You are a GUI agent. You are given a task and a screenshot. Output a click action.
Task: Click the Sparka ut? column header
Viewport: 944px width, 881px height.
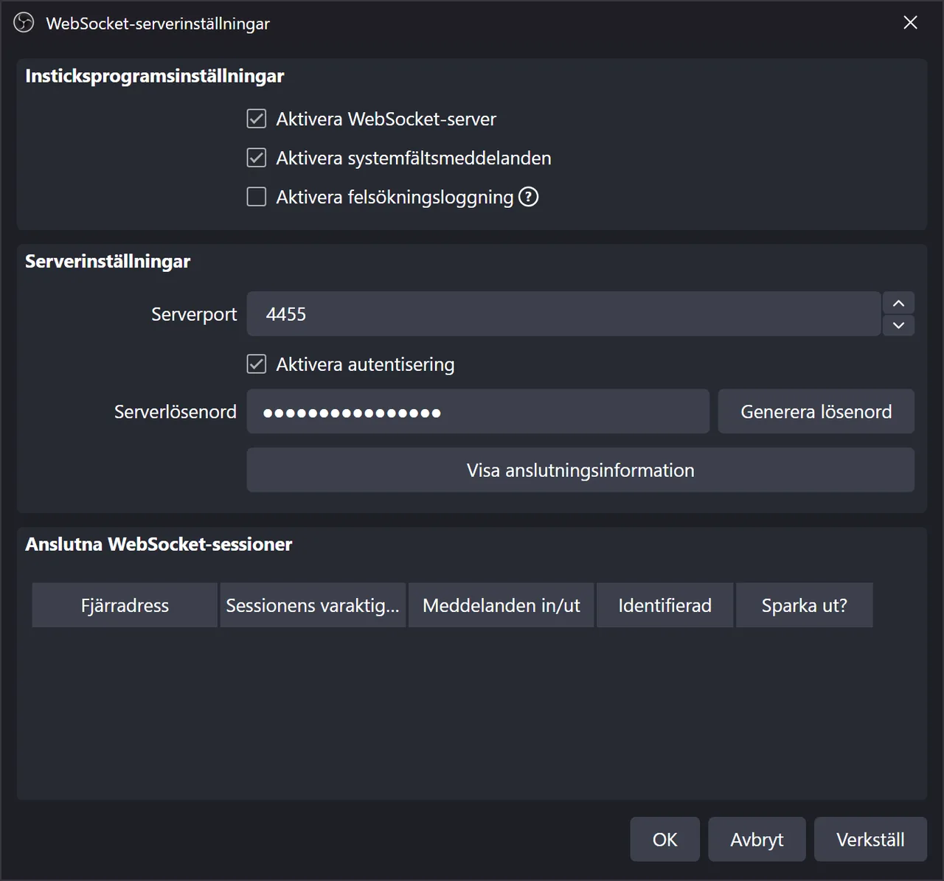[x=805, y=605]
